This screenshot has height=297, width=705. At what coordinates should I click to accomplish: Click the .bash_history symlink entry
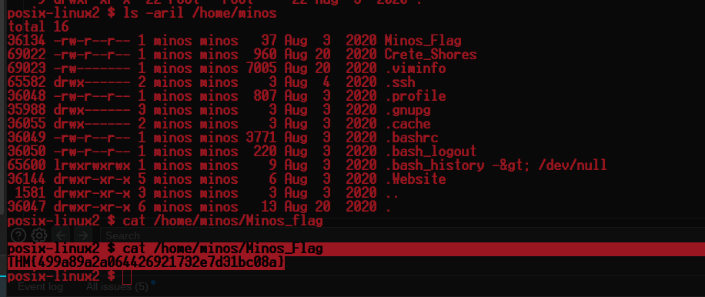coord(434,165)
